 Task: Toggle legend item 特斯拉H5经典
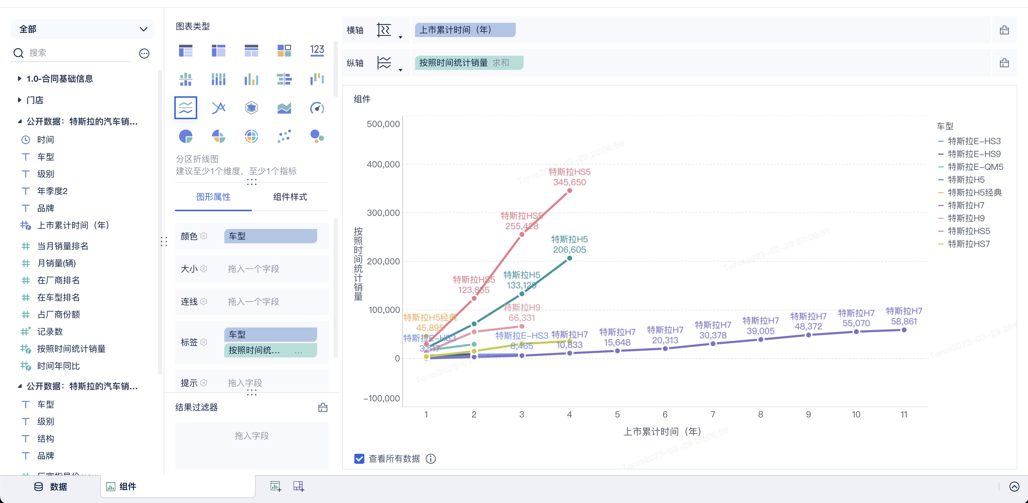click(x=970, y=193)
